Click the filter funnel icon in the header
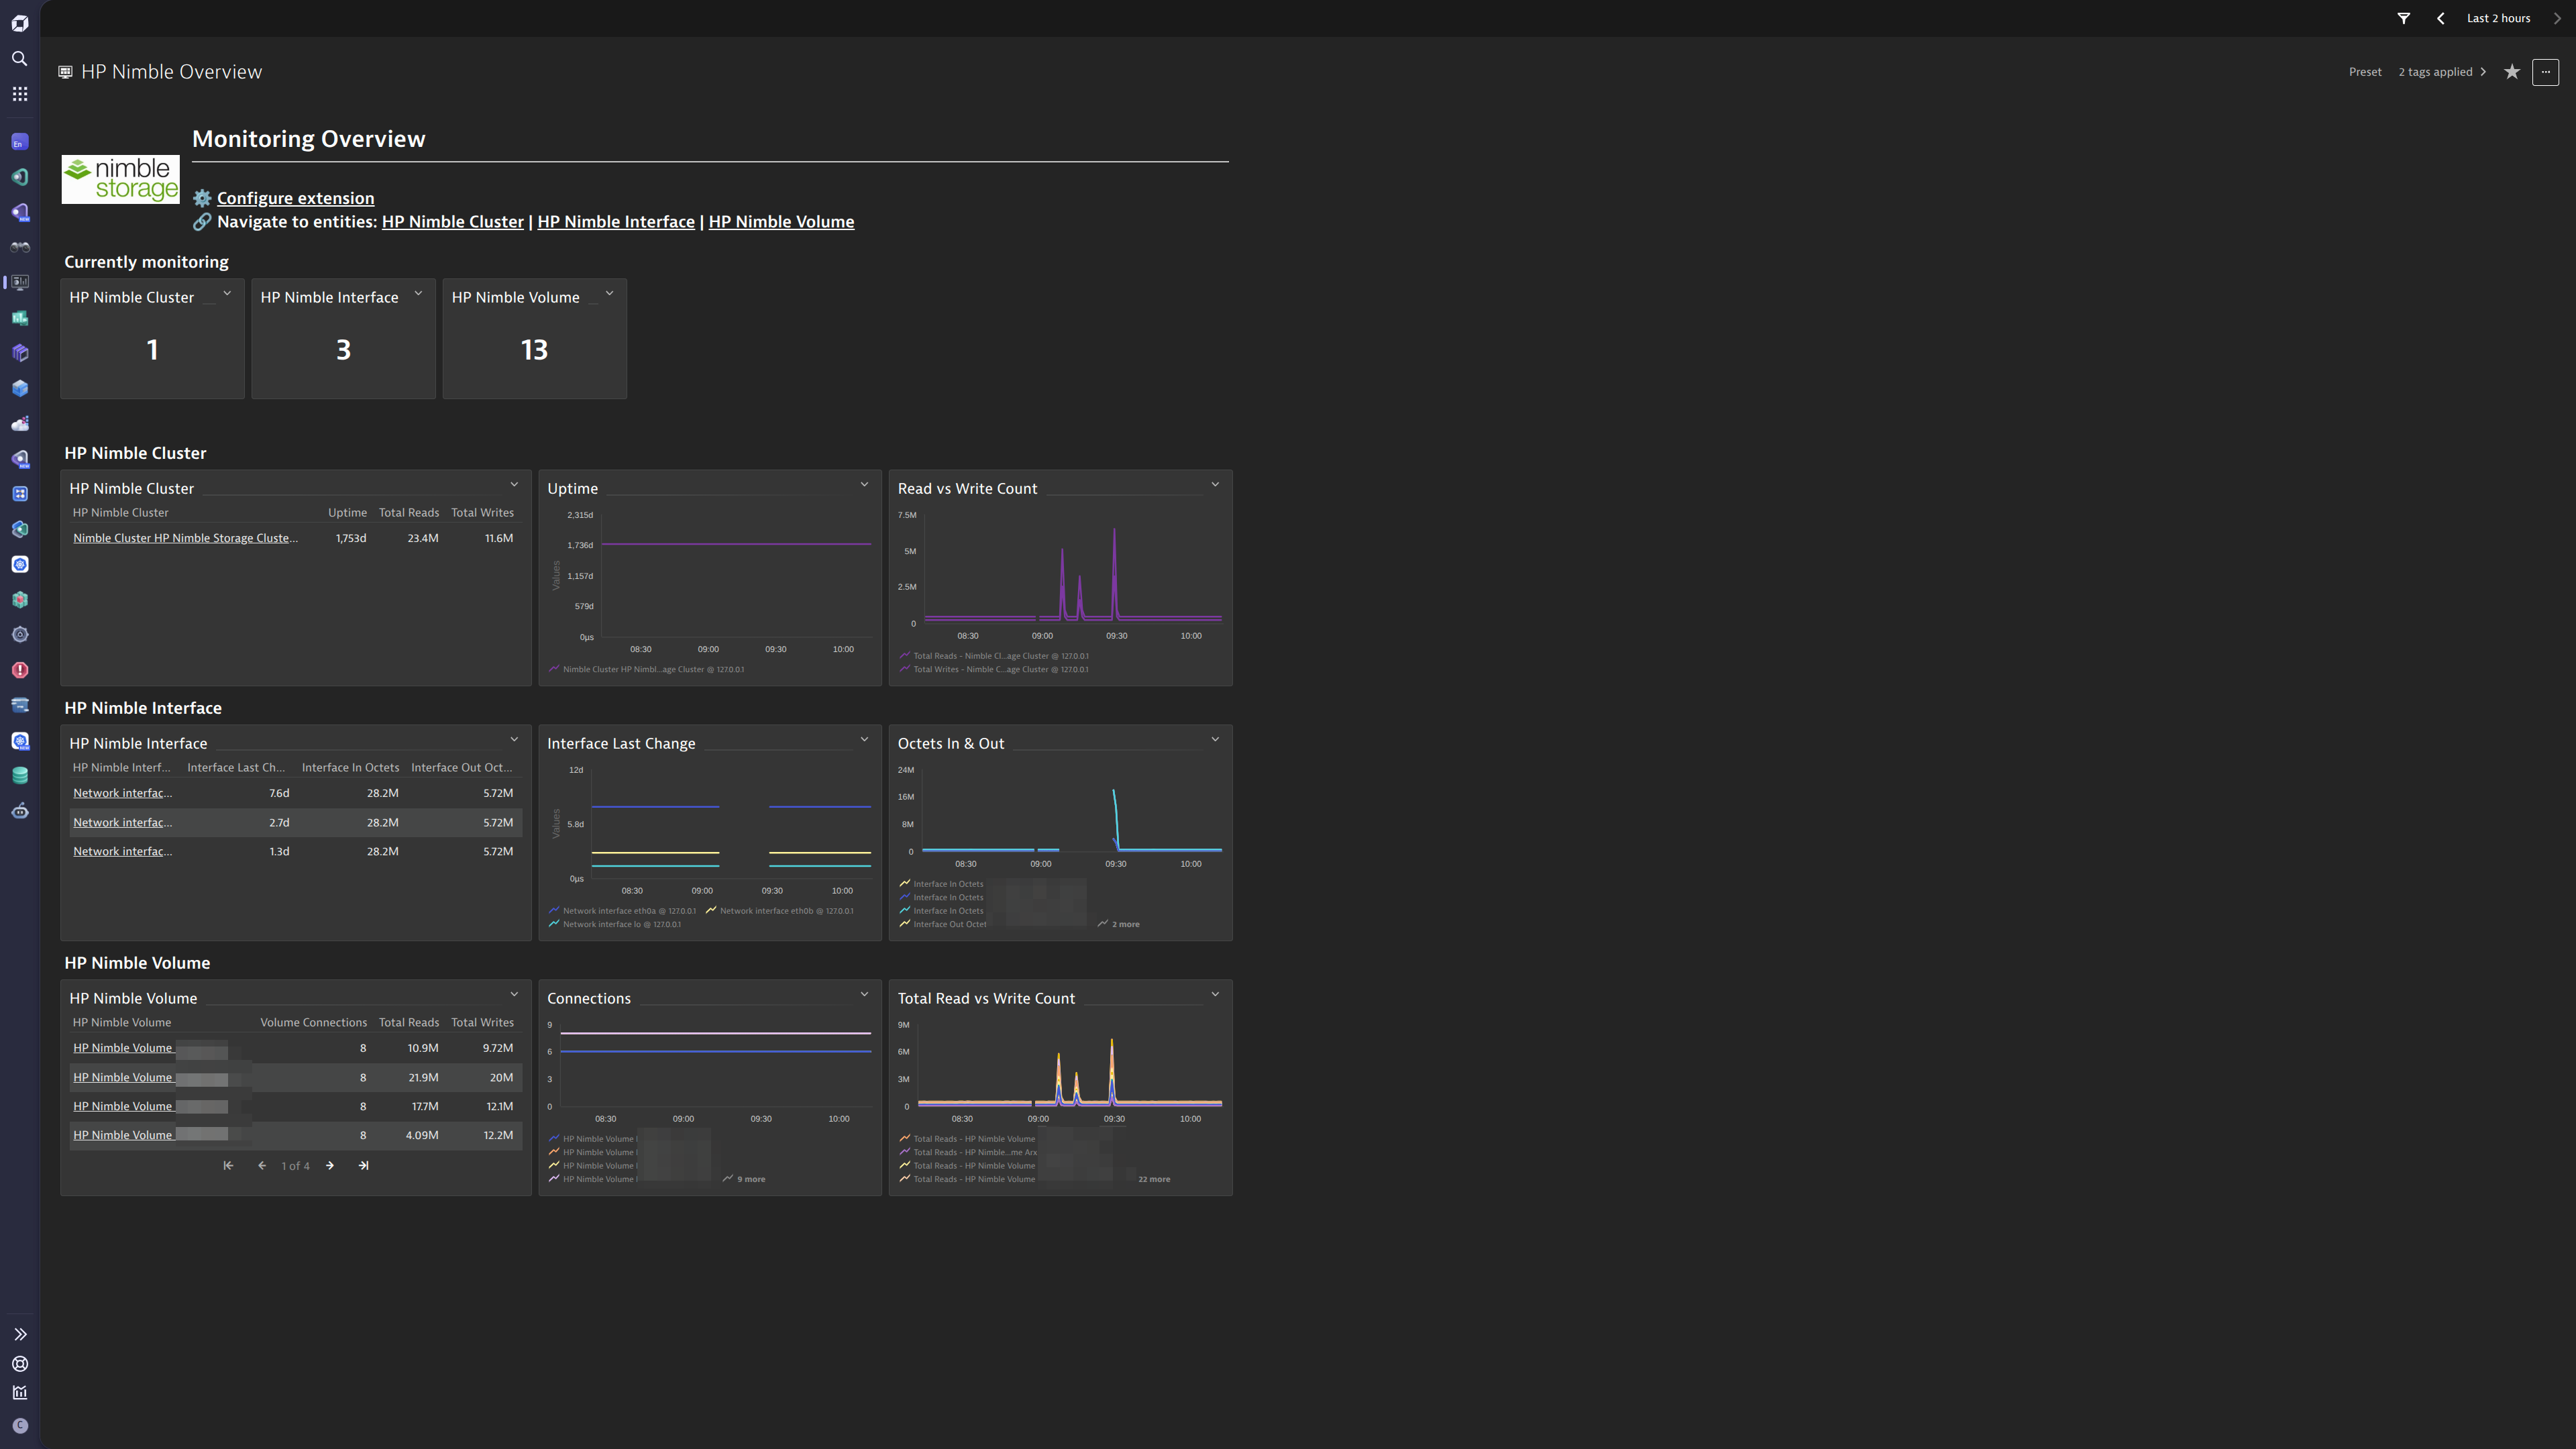Viewport: 2576px width, 1449px height. point(2403,18)
